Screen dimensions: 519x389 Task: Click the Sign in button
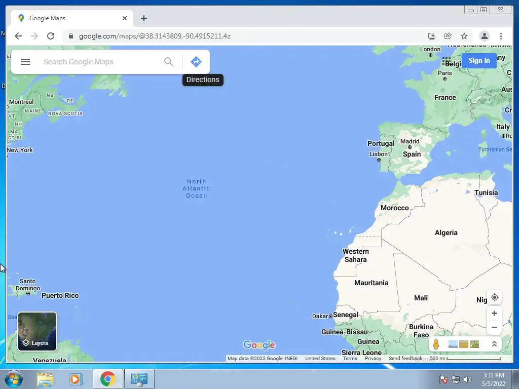click(479, 61)
